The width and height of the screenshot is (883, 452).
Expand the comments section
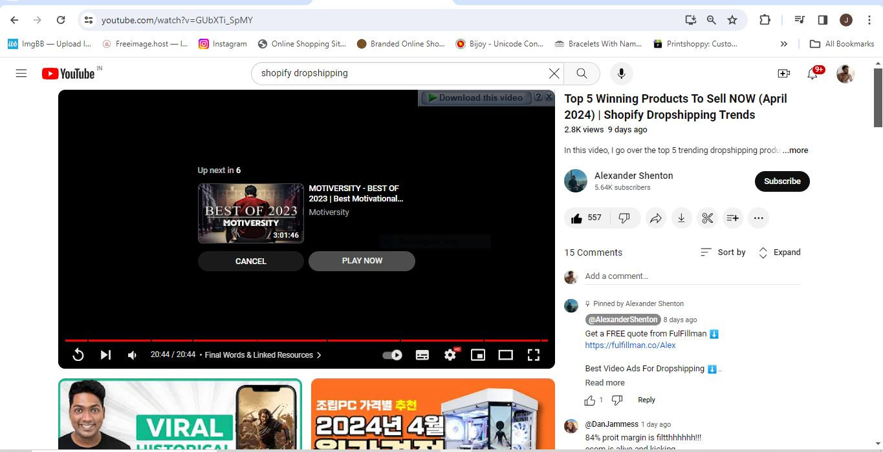[x=779, y=252]
